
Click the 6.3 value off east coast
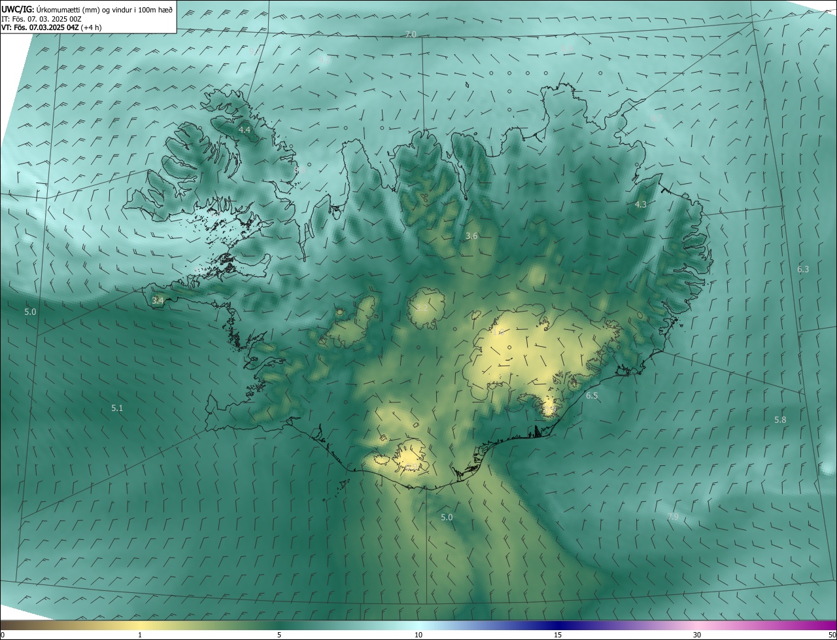tap(803, 269)
